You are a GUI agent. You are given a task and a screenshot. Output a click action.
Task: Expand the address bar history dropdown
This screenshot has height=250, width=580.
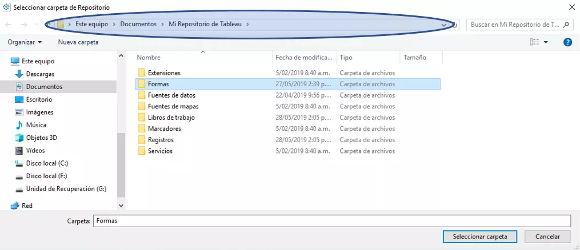point(444,25)
